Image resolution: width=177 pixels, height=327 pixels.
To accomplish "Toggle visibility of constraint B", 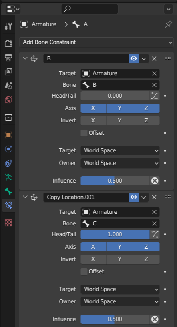I will (x=134, y=58).
